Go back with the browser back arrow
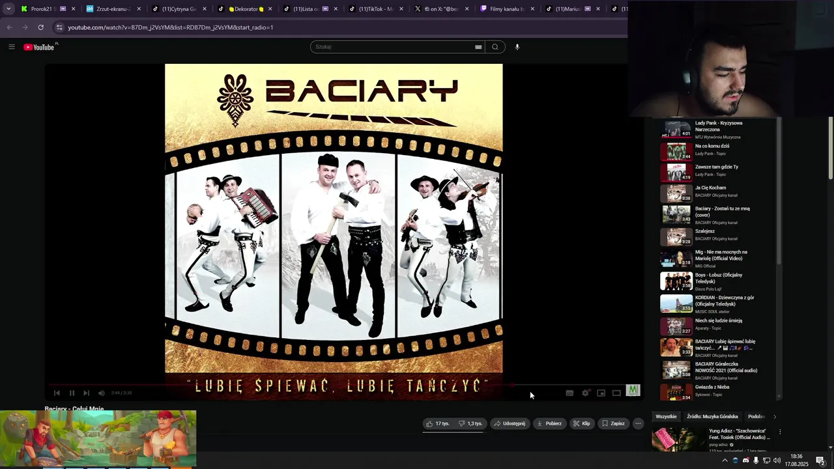This screenshot has height=469, width=834. coord(9,27)
